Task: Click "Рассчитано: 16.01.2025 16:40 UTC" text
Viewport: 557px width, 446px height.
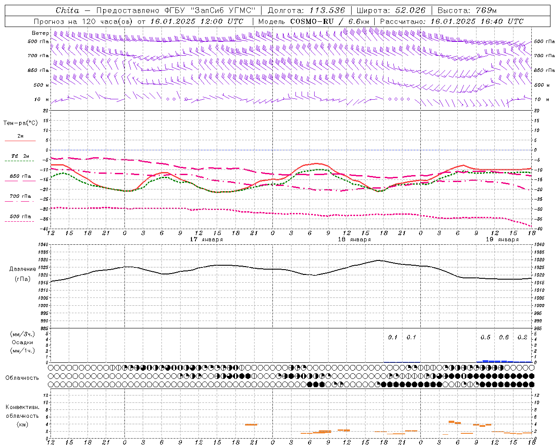Action: point(452,21)
